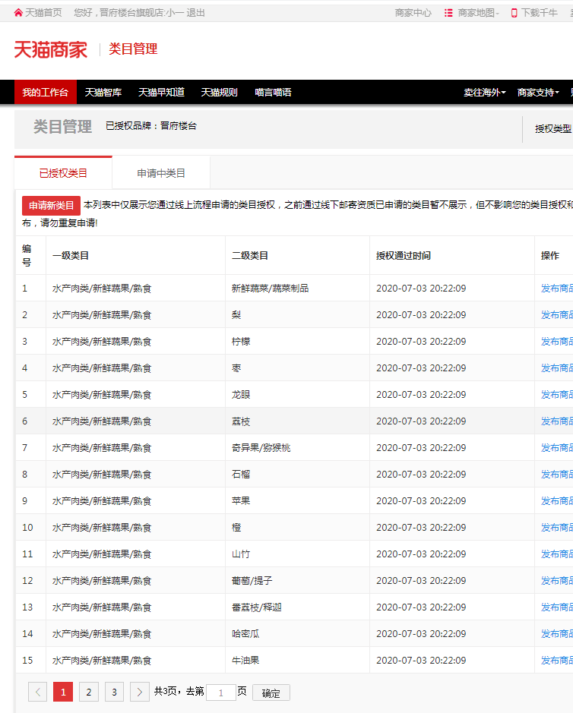
Task: Click 发布商品 for the 牛油果 row
Action: tap(557, 661)
